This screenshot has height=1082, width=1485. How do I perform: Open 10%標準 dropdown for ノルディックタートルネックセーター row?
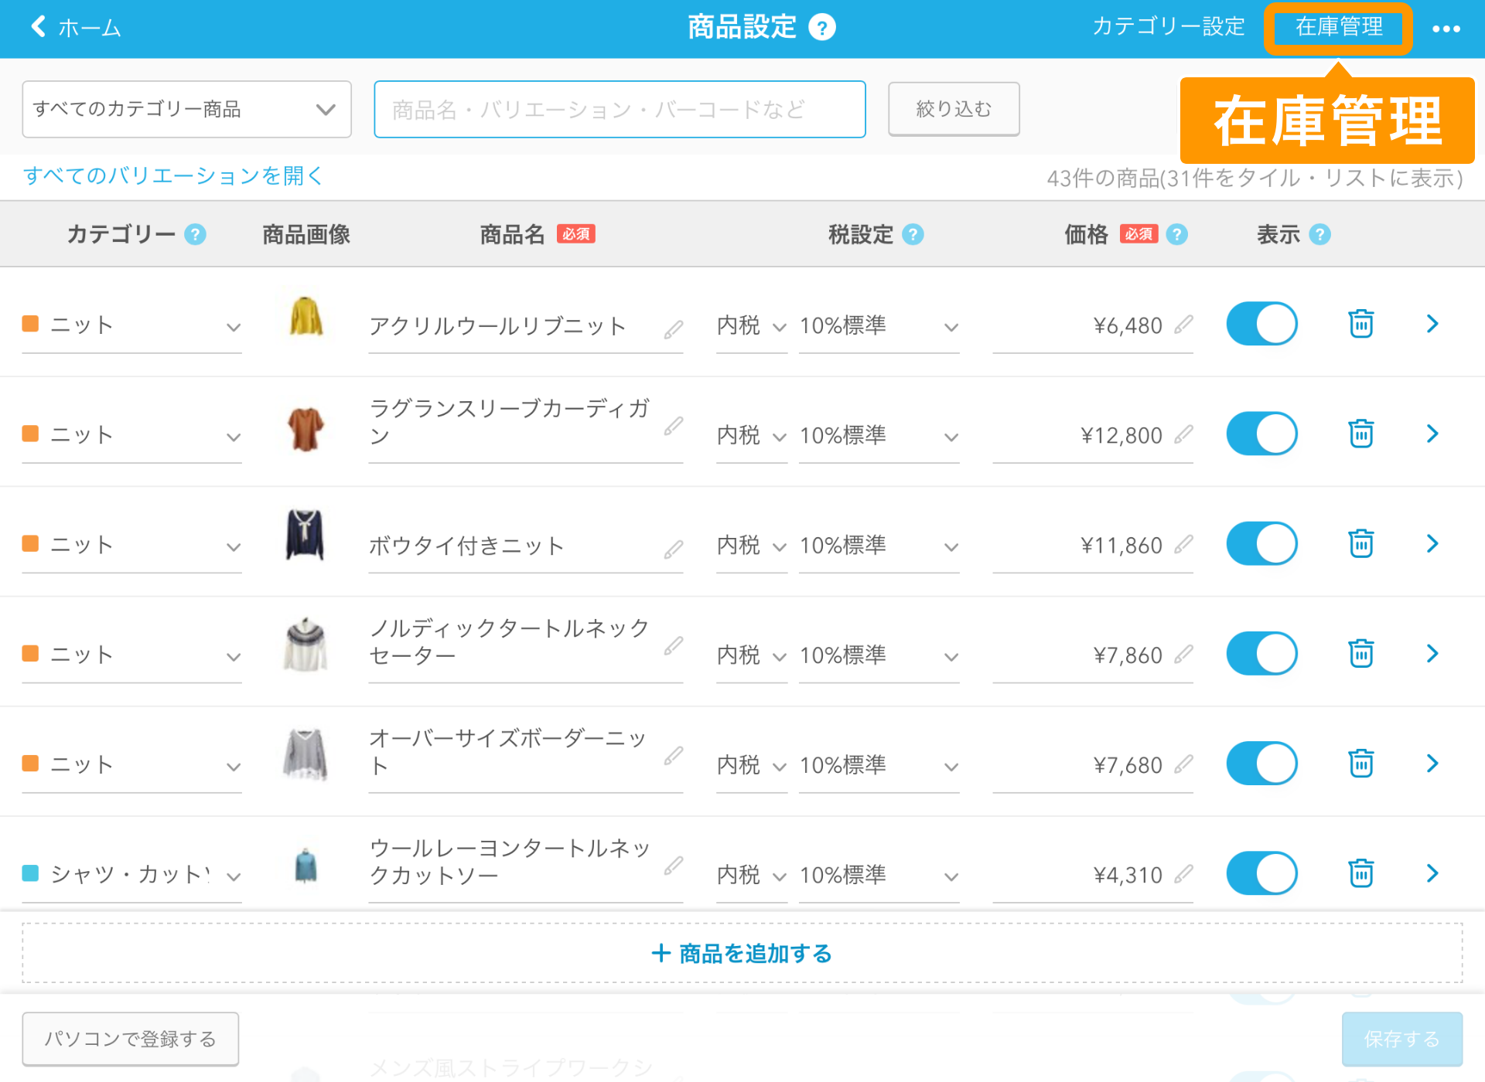pos(879,655)
